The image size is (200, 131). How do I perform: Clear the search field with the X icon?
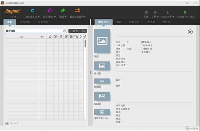click(65, 31)
